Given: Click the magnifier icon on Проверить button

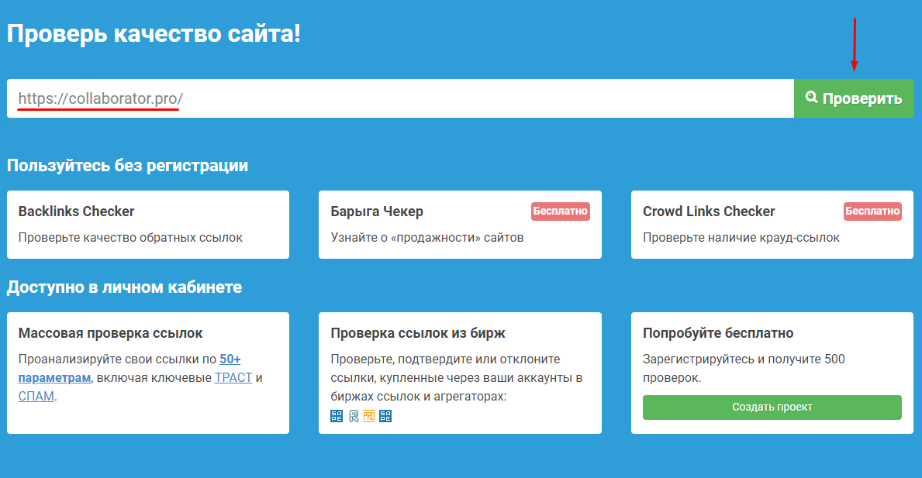Looking at the screenshot, I should 812,98.
